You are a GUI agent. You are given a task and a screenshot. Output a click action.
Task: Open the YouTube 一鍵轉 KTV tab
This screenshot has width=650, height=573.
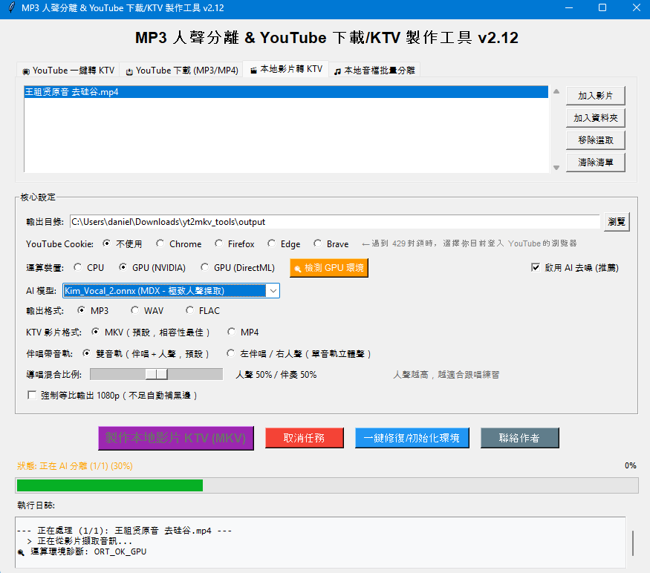(68, 70)
